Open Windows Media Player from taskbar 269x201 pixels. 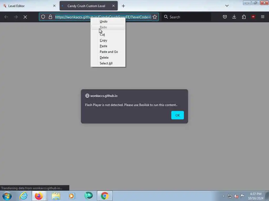pyautogui.click(x=72, y=196)
